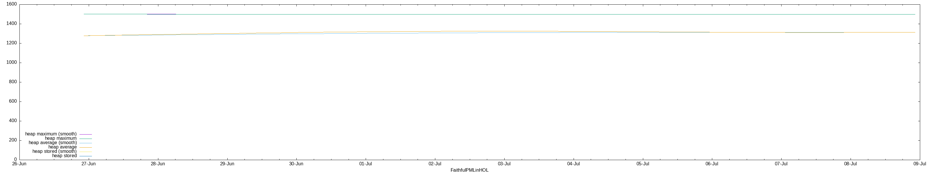Screen dimensions: 928x174
Task: Click the 06-Jul x-axis label
Action: click(712, 164)
